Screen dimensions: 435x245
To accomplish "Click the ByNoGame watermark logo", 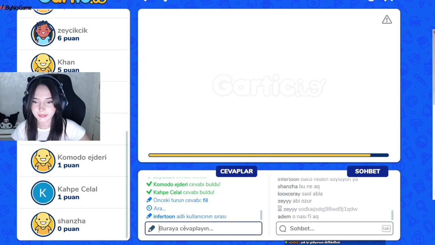I will tap(16, 7).
